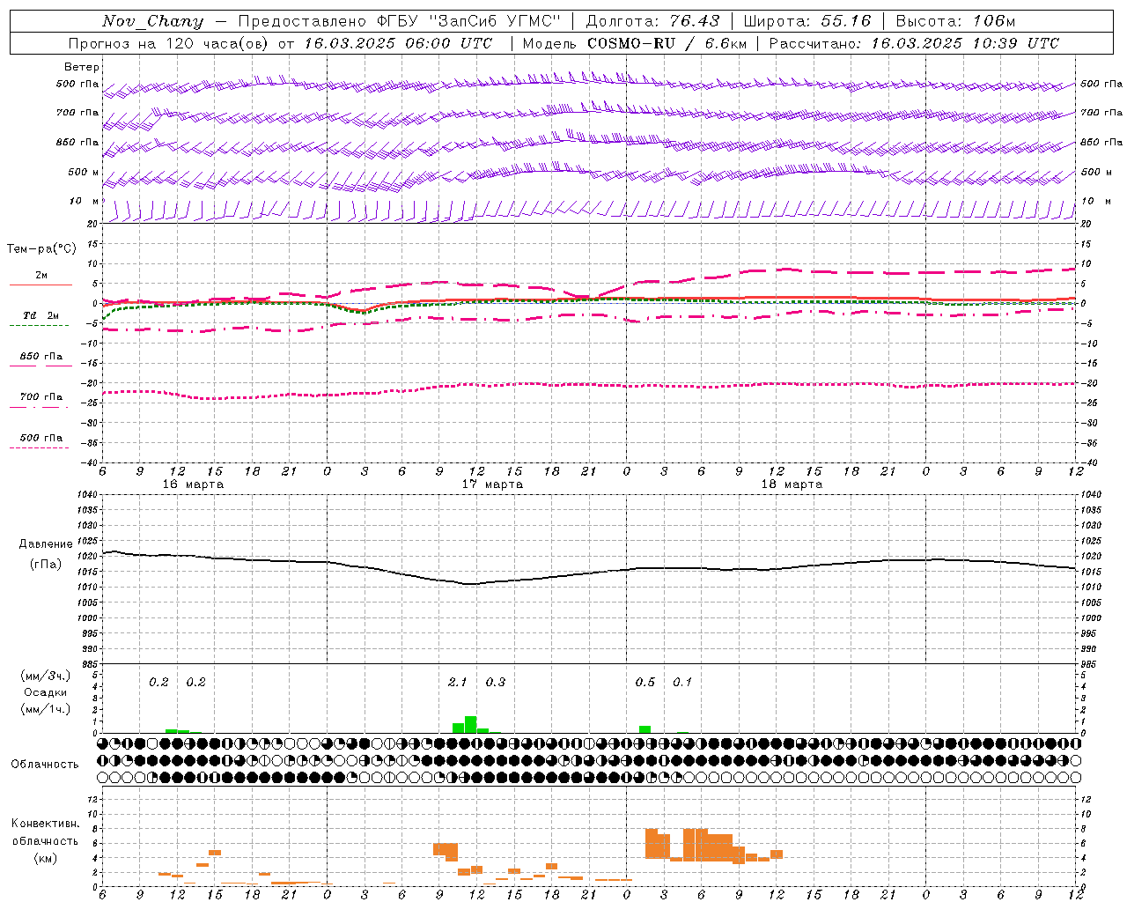The height and width of the screenshot is (902, 1127).
Task: Click the 0.1 precipitation value
Action: pyautogui.click(x=682, y=682)
